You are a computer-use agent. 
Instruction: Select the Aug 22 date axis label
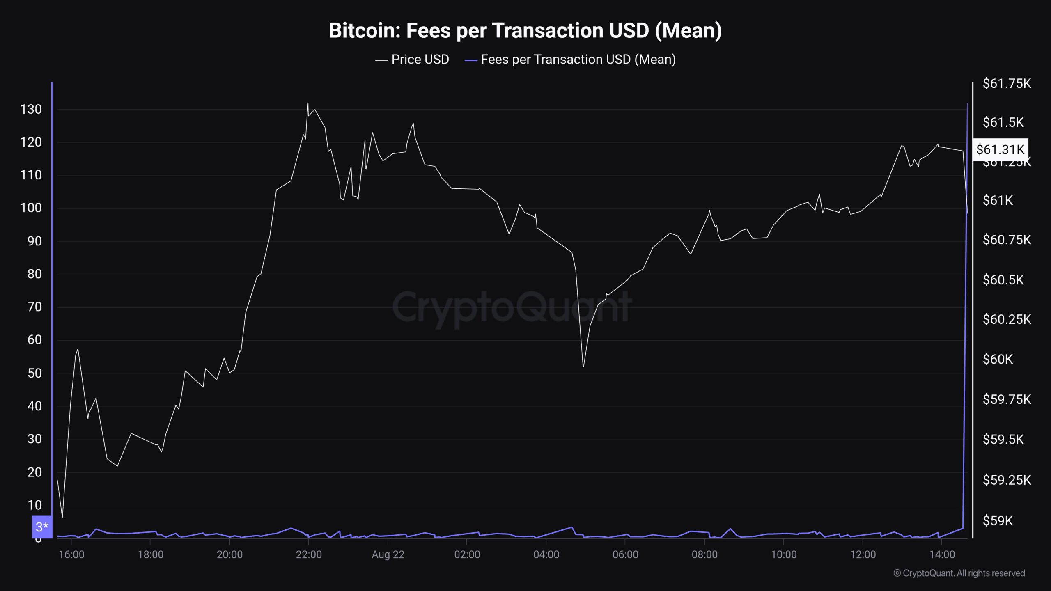(x=388, y=554)
